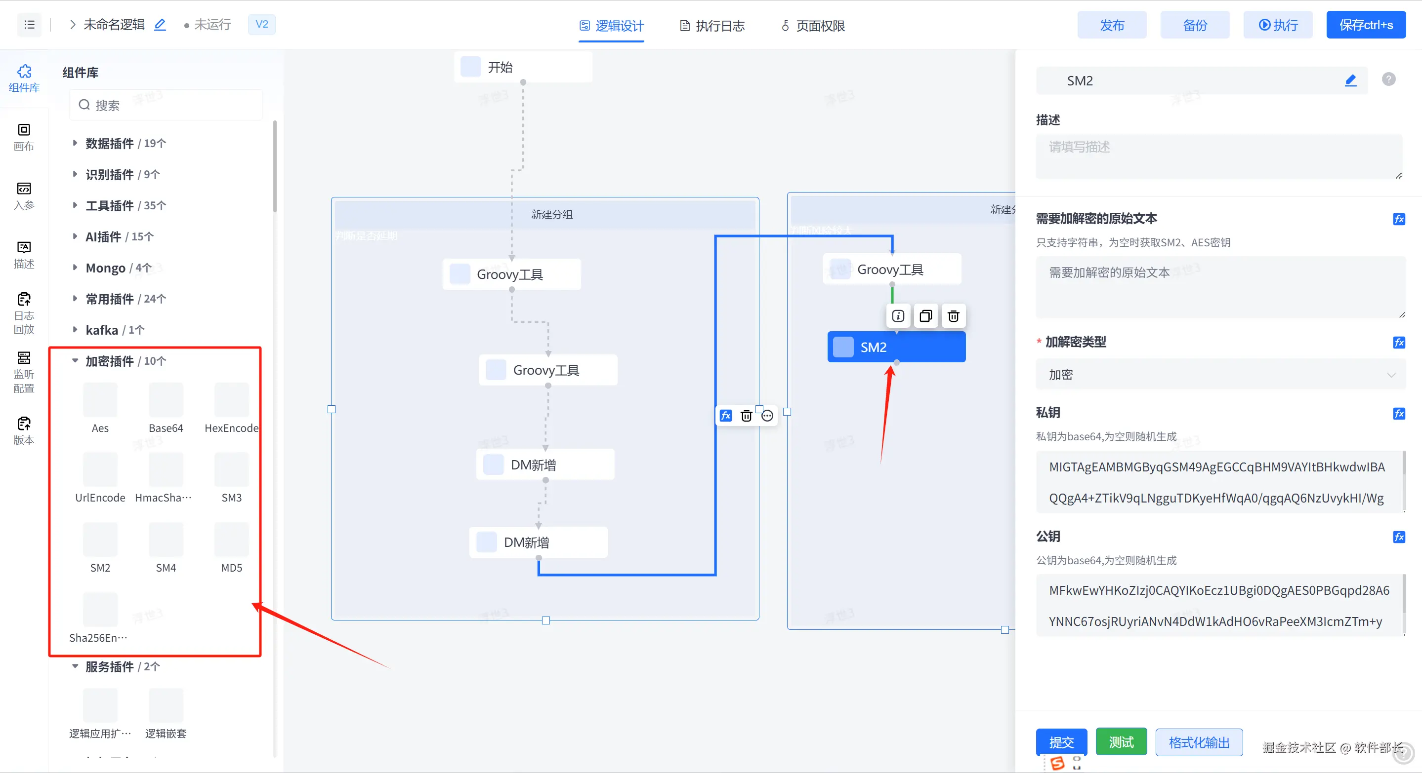Image resolution: width=1422 pixels, height=773 pixels.
Task: Toggle fx mode for 加解密类型
Action: pos(1399,343)
